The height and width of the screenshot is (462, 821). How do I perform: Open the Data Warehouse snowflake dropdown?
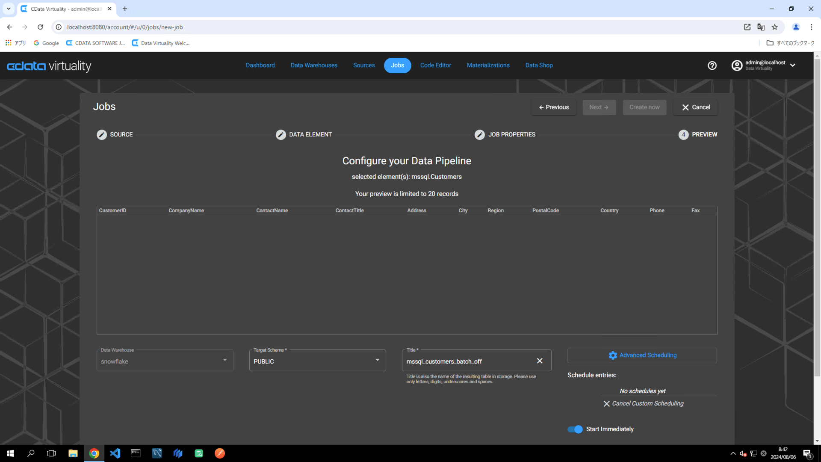pyautogui.click(x=224, y=360)
